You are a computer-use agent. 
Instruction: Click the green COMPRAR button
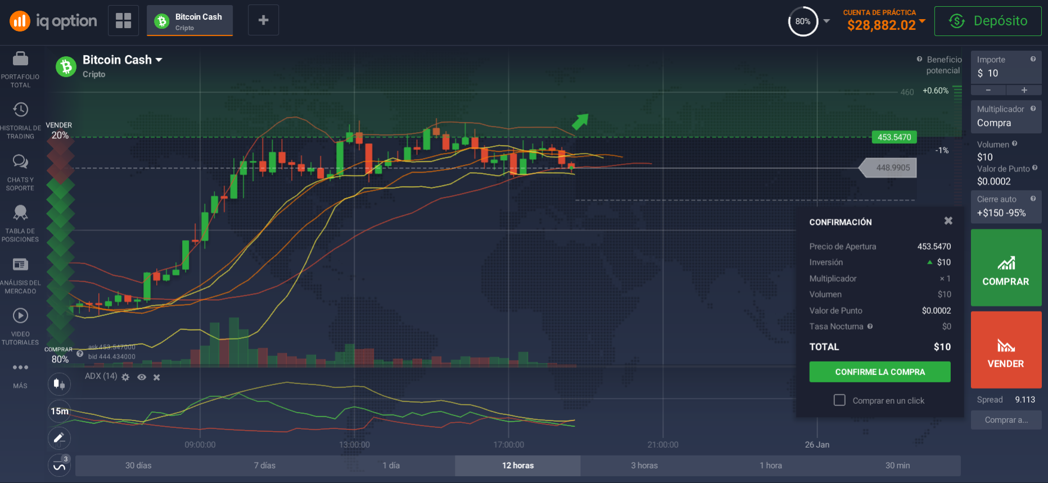click(1006, 268)
